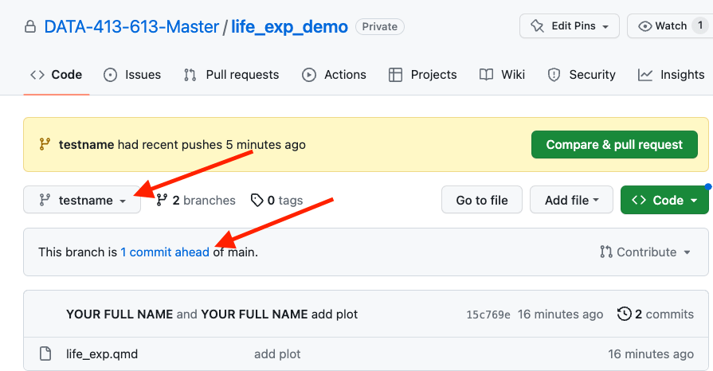Follow the 1 commit ahead link
Image resolution: width=713 pixels, height=371 pixels.
tap(165, 252)
